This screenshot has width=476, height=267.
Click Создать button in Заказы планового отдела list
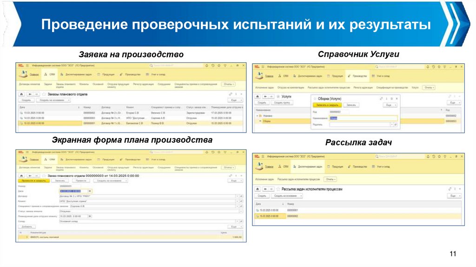[x=26, y=100]
